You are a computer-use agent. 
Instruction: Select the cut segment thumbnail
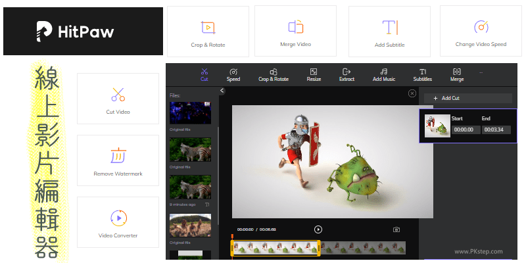(x=437, y=126)
